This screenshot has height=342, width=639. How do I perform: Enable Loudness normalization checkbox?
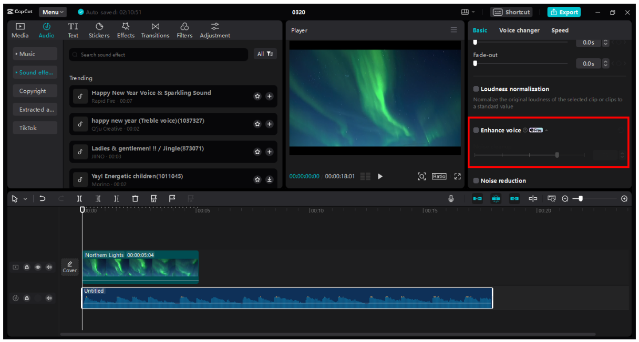476,89
